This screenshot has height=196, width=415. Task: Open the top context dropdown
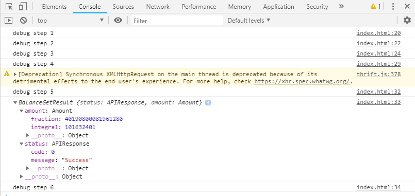click(71, 21)
